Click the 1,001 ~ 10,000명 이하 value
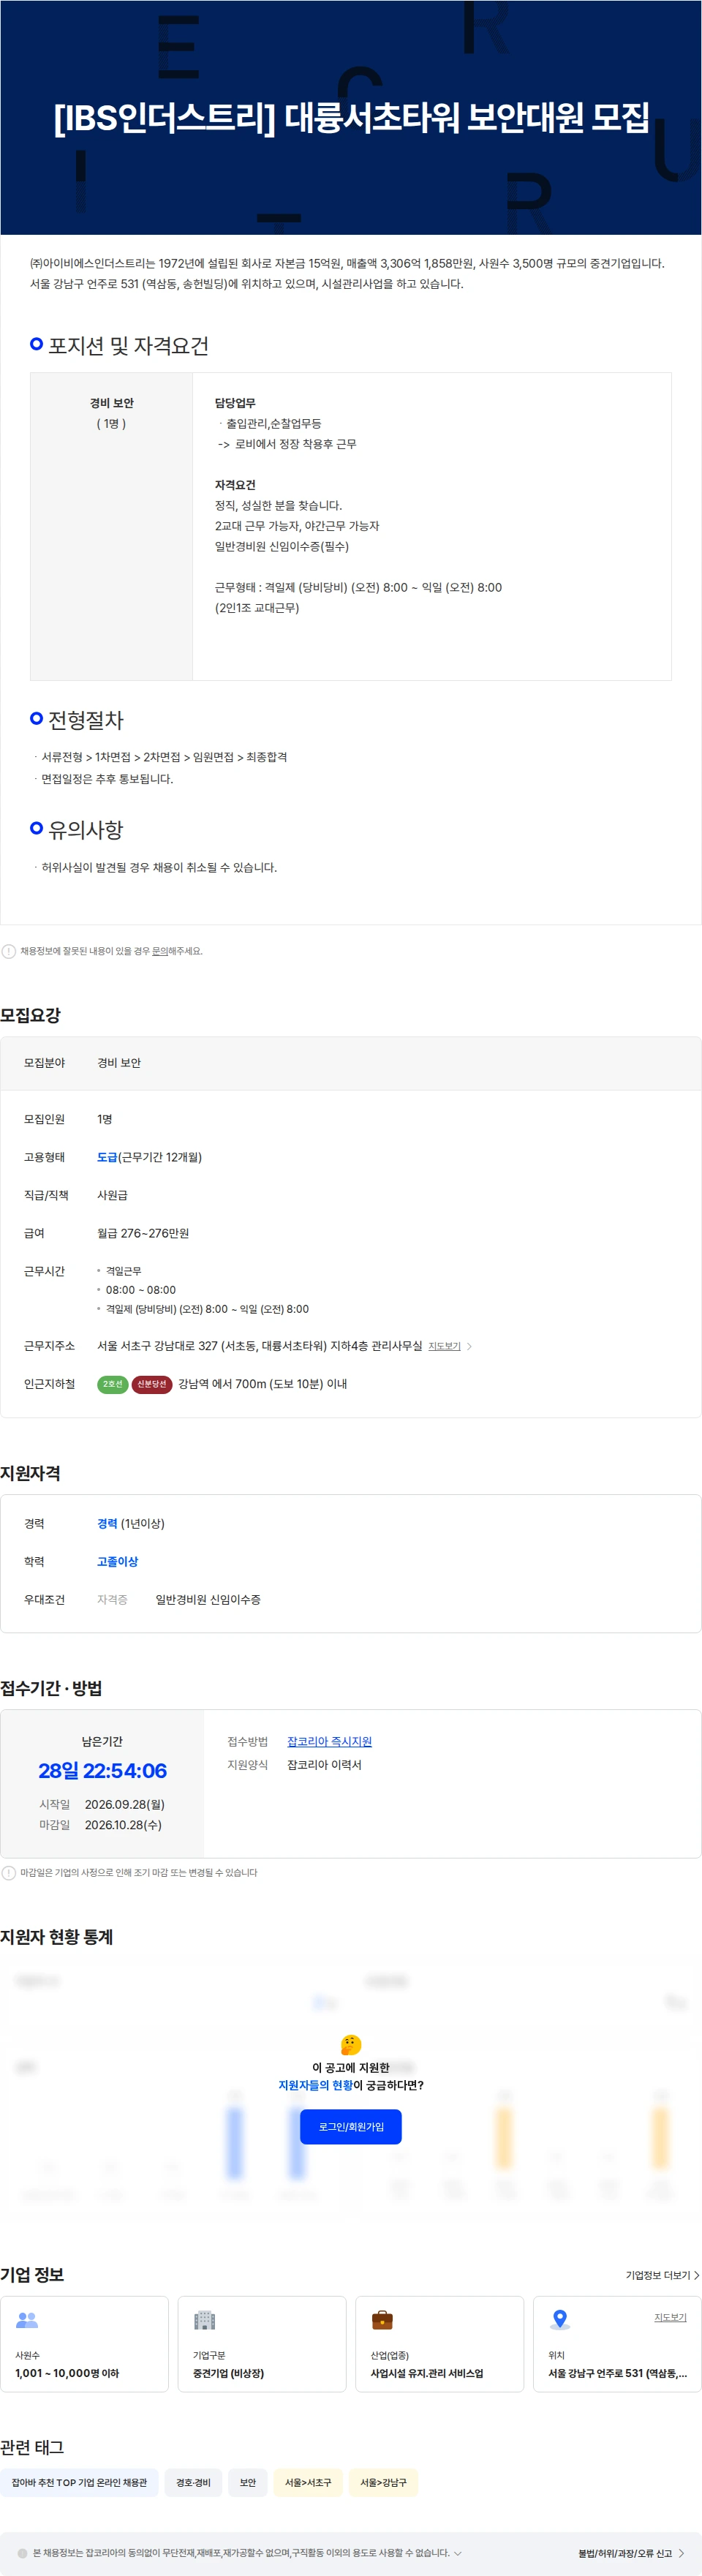Screen dimensions: 702x2576 pos(67,2373)
